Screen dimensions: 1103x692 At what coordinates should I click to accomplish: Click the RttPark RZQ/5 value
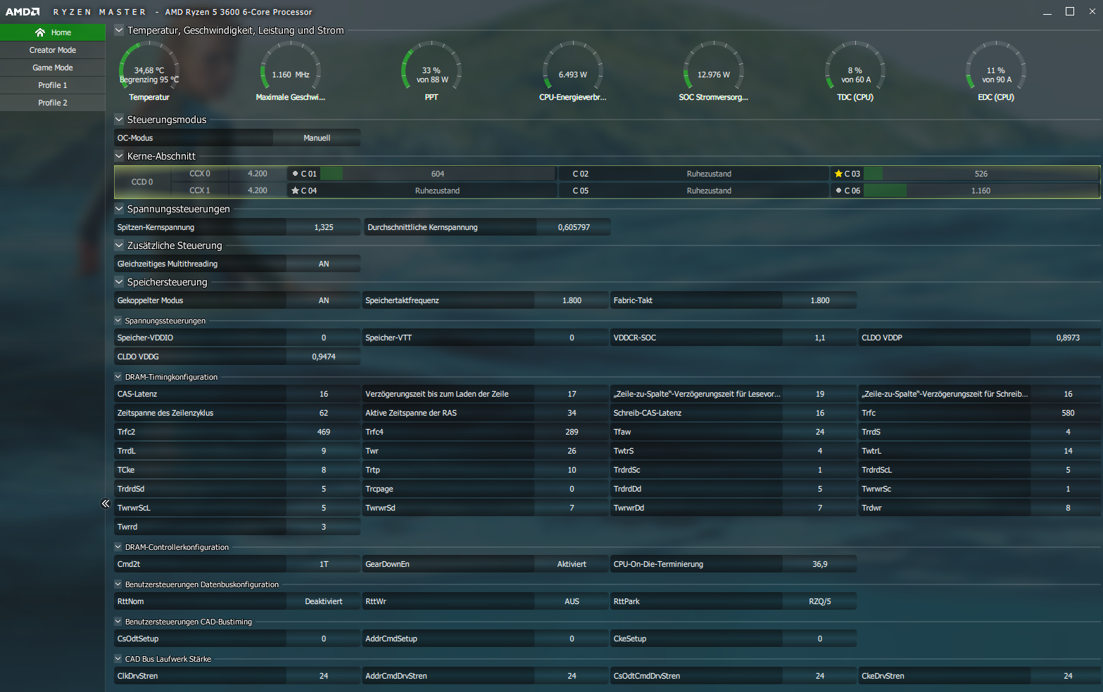820,601
